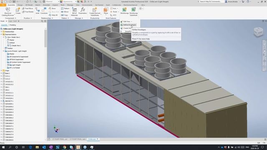Click Show relationships icon

pos(52,8)
